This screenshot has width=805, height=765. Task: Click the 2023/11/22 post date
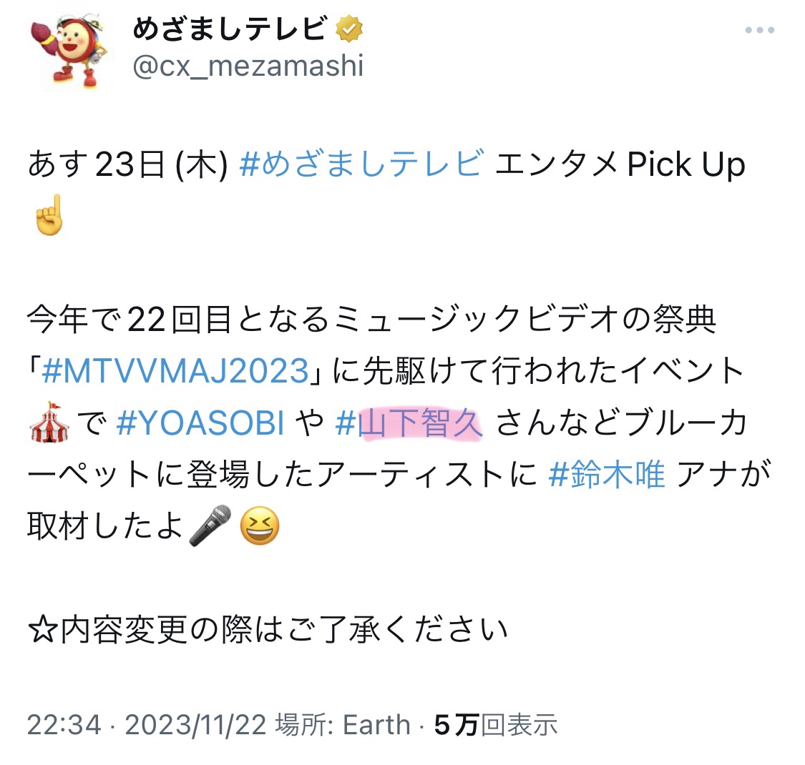click(x=195, y=725)
